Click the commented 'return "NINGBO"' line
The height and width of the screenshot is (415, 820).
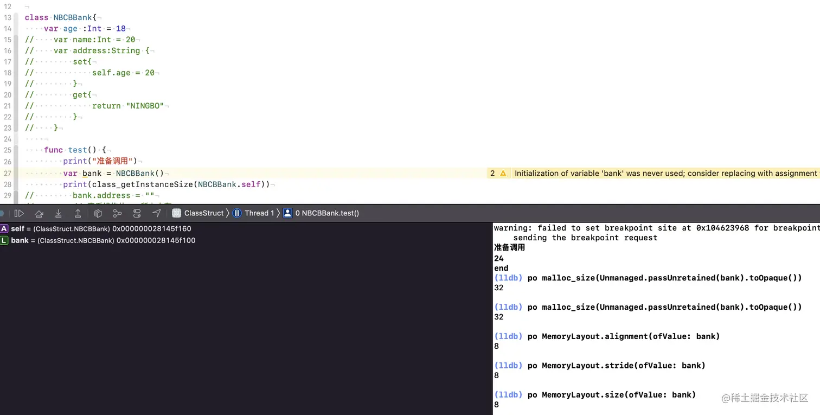tap(128, 106)
